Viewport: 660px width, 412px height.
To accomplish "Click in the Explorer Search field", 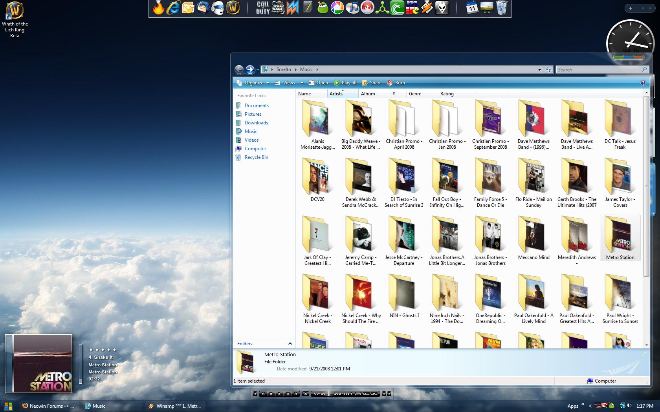I will (598, 70).
